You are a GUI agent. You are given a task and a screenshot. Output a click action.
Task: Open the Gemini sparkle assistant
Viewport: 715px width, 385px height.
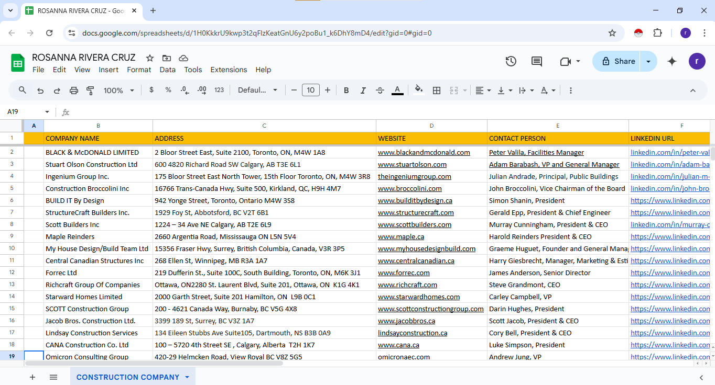[672, 61]
